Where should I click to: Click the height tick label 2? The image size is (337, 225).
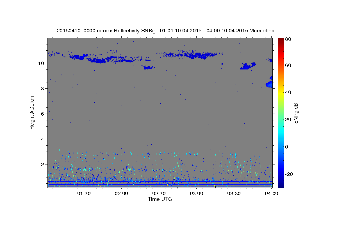tap(42, 165)
